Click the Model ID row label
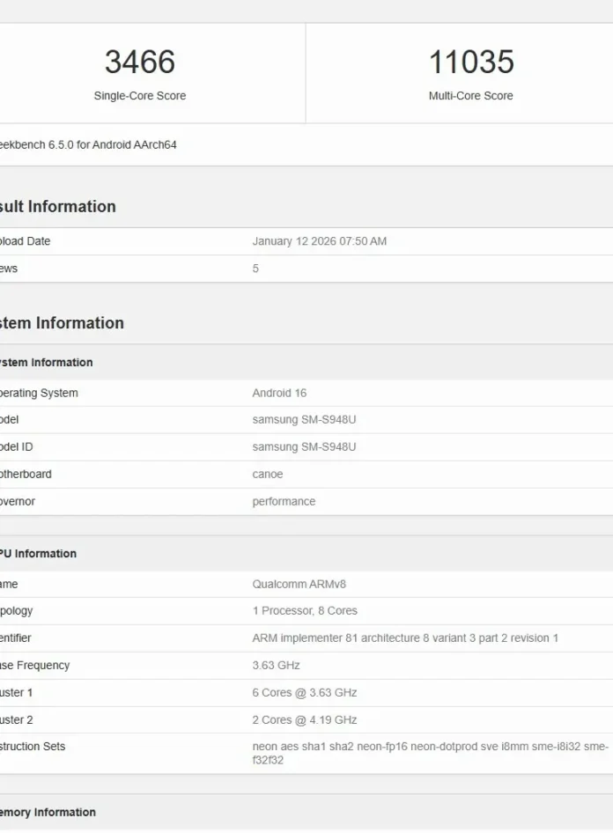 point(17,446)
